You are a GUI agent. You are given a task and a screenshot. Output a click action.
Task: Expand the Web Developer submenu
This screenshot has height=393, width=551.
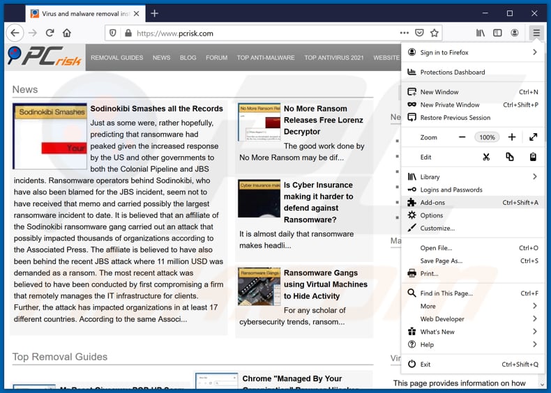473,319
